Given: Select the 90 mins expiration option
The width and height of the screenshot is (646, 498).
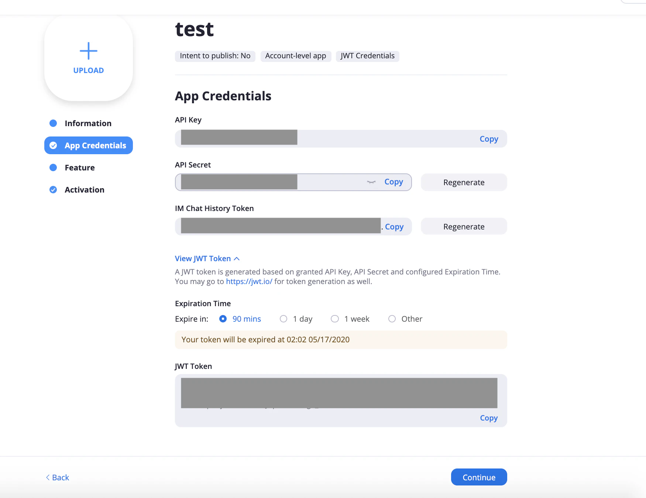Looking at the screenshot, I should click(x=223, y=319).
